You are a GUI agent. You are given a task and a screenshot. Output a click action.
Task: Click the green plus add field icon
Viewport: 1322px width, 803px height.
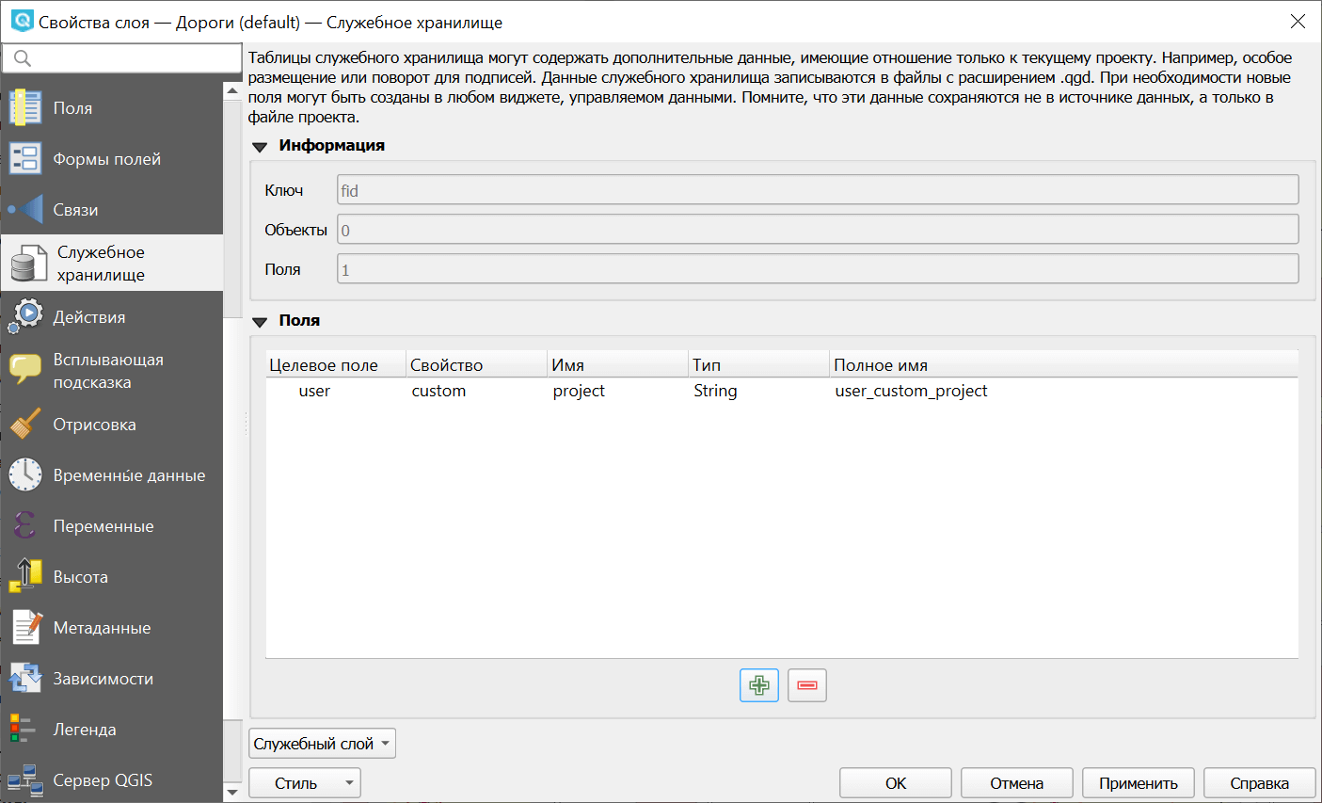758,685
